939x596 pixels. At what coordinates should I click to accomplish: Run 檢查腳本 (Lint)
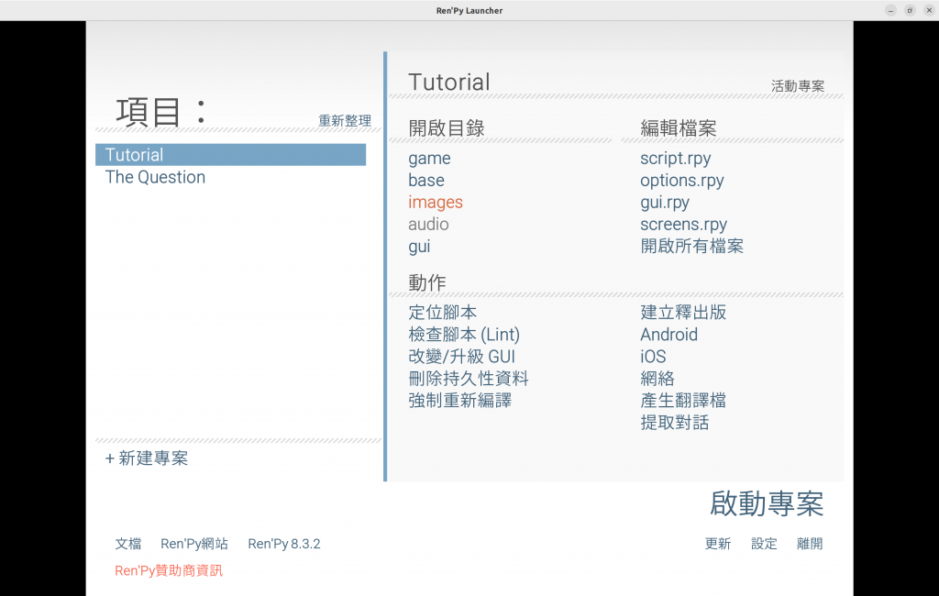(464, 335)
